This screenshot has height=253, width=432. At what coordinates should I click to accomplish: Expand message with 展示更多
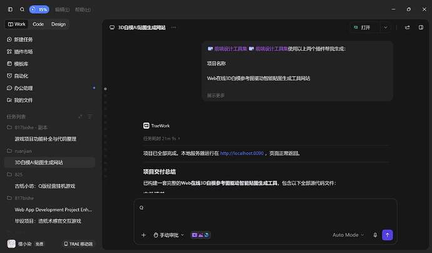pos(216,96)
